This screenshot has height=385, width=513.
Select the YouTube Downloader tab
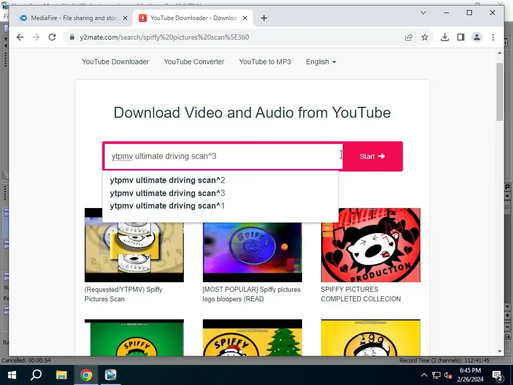[x=192, y=18]
